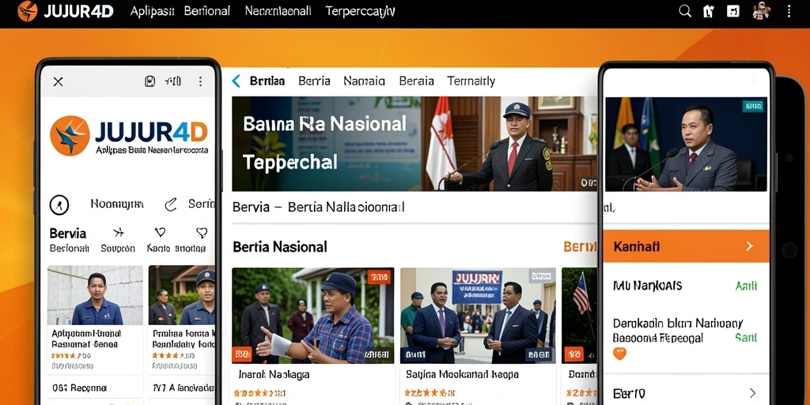The image size is (810, 405).
Task: Tap the orange heart icon on right phone
Action: 619,354
